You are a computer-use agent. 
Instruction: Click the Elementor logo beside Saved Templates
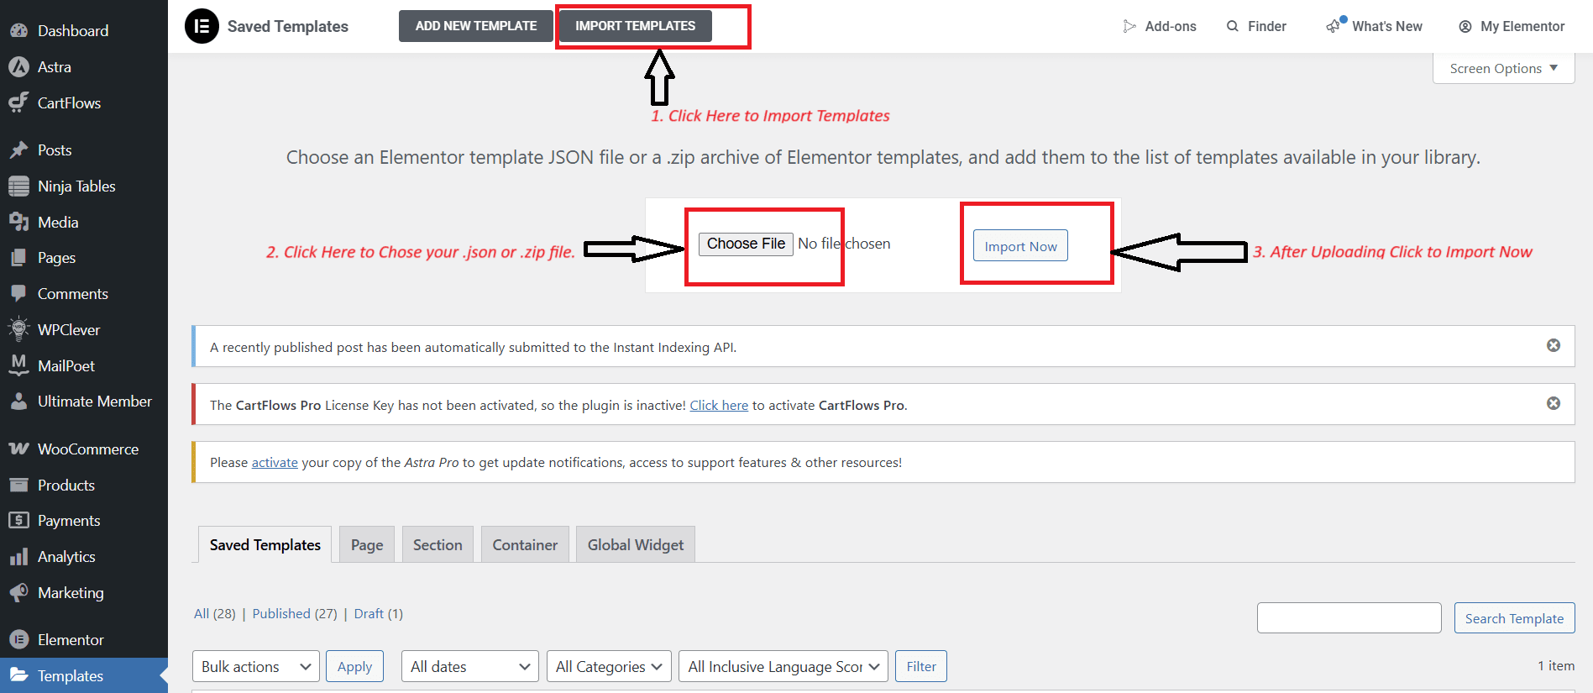pyautogui.click(x=202, y=26)
